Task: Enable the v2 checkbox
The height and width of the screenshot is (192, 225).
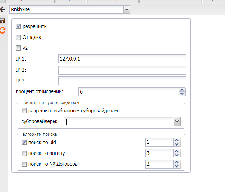Action: point(18,48)
